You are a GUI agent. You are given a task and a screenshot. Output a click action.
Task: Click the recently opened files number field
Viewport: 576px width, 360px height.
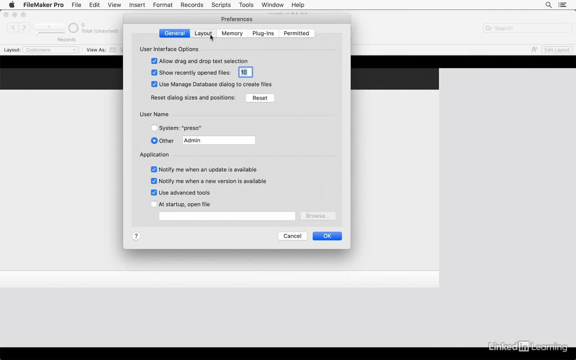246,72
